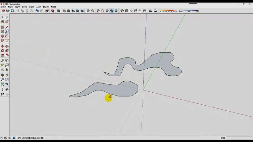Expand the View menu (视图)
The height and width of the screenshot is (142, 253).
point(17,7)
